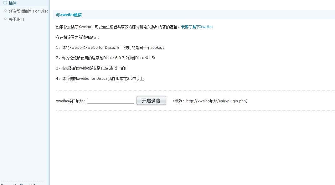Focus the xweibo接口地址 input field
This screenshot has width=335, height=185.
(111, 101)
